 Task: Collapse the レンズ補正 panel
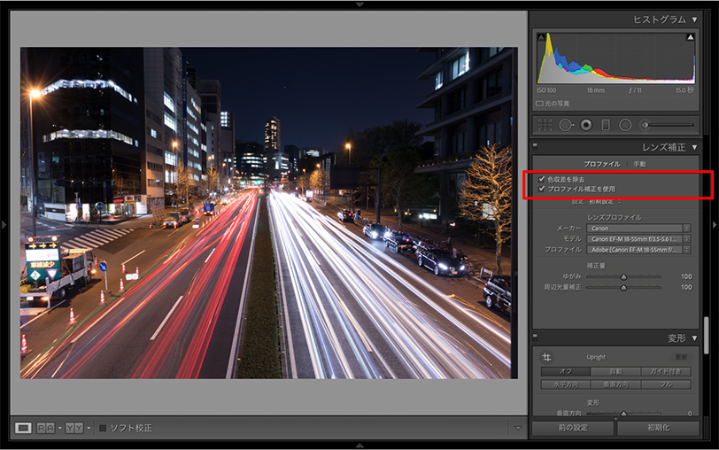click(694, 147)
